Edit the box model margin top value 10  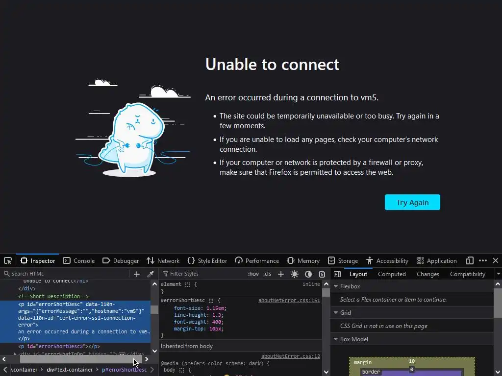[x=412, y=361]
